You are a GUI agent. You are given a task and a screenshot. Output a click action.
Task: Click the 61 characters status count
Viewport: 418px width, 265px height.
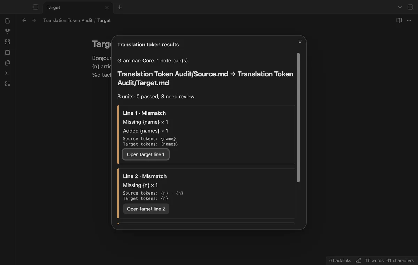[x=400, y=260]
